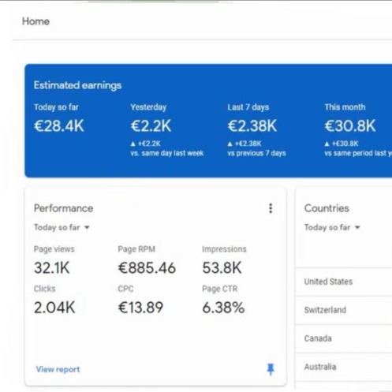Click the Today so far €28.4K earnings
This screenshot has height=392, width=392.
(59, 125)
